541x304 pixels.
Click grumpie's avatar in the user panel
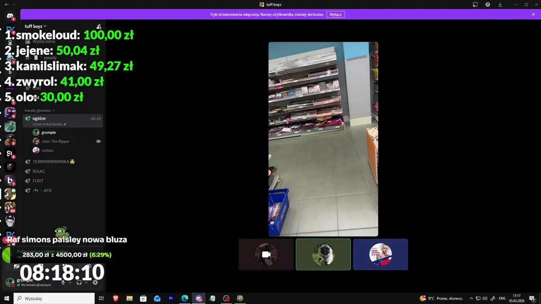point(10,282)
